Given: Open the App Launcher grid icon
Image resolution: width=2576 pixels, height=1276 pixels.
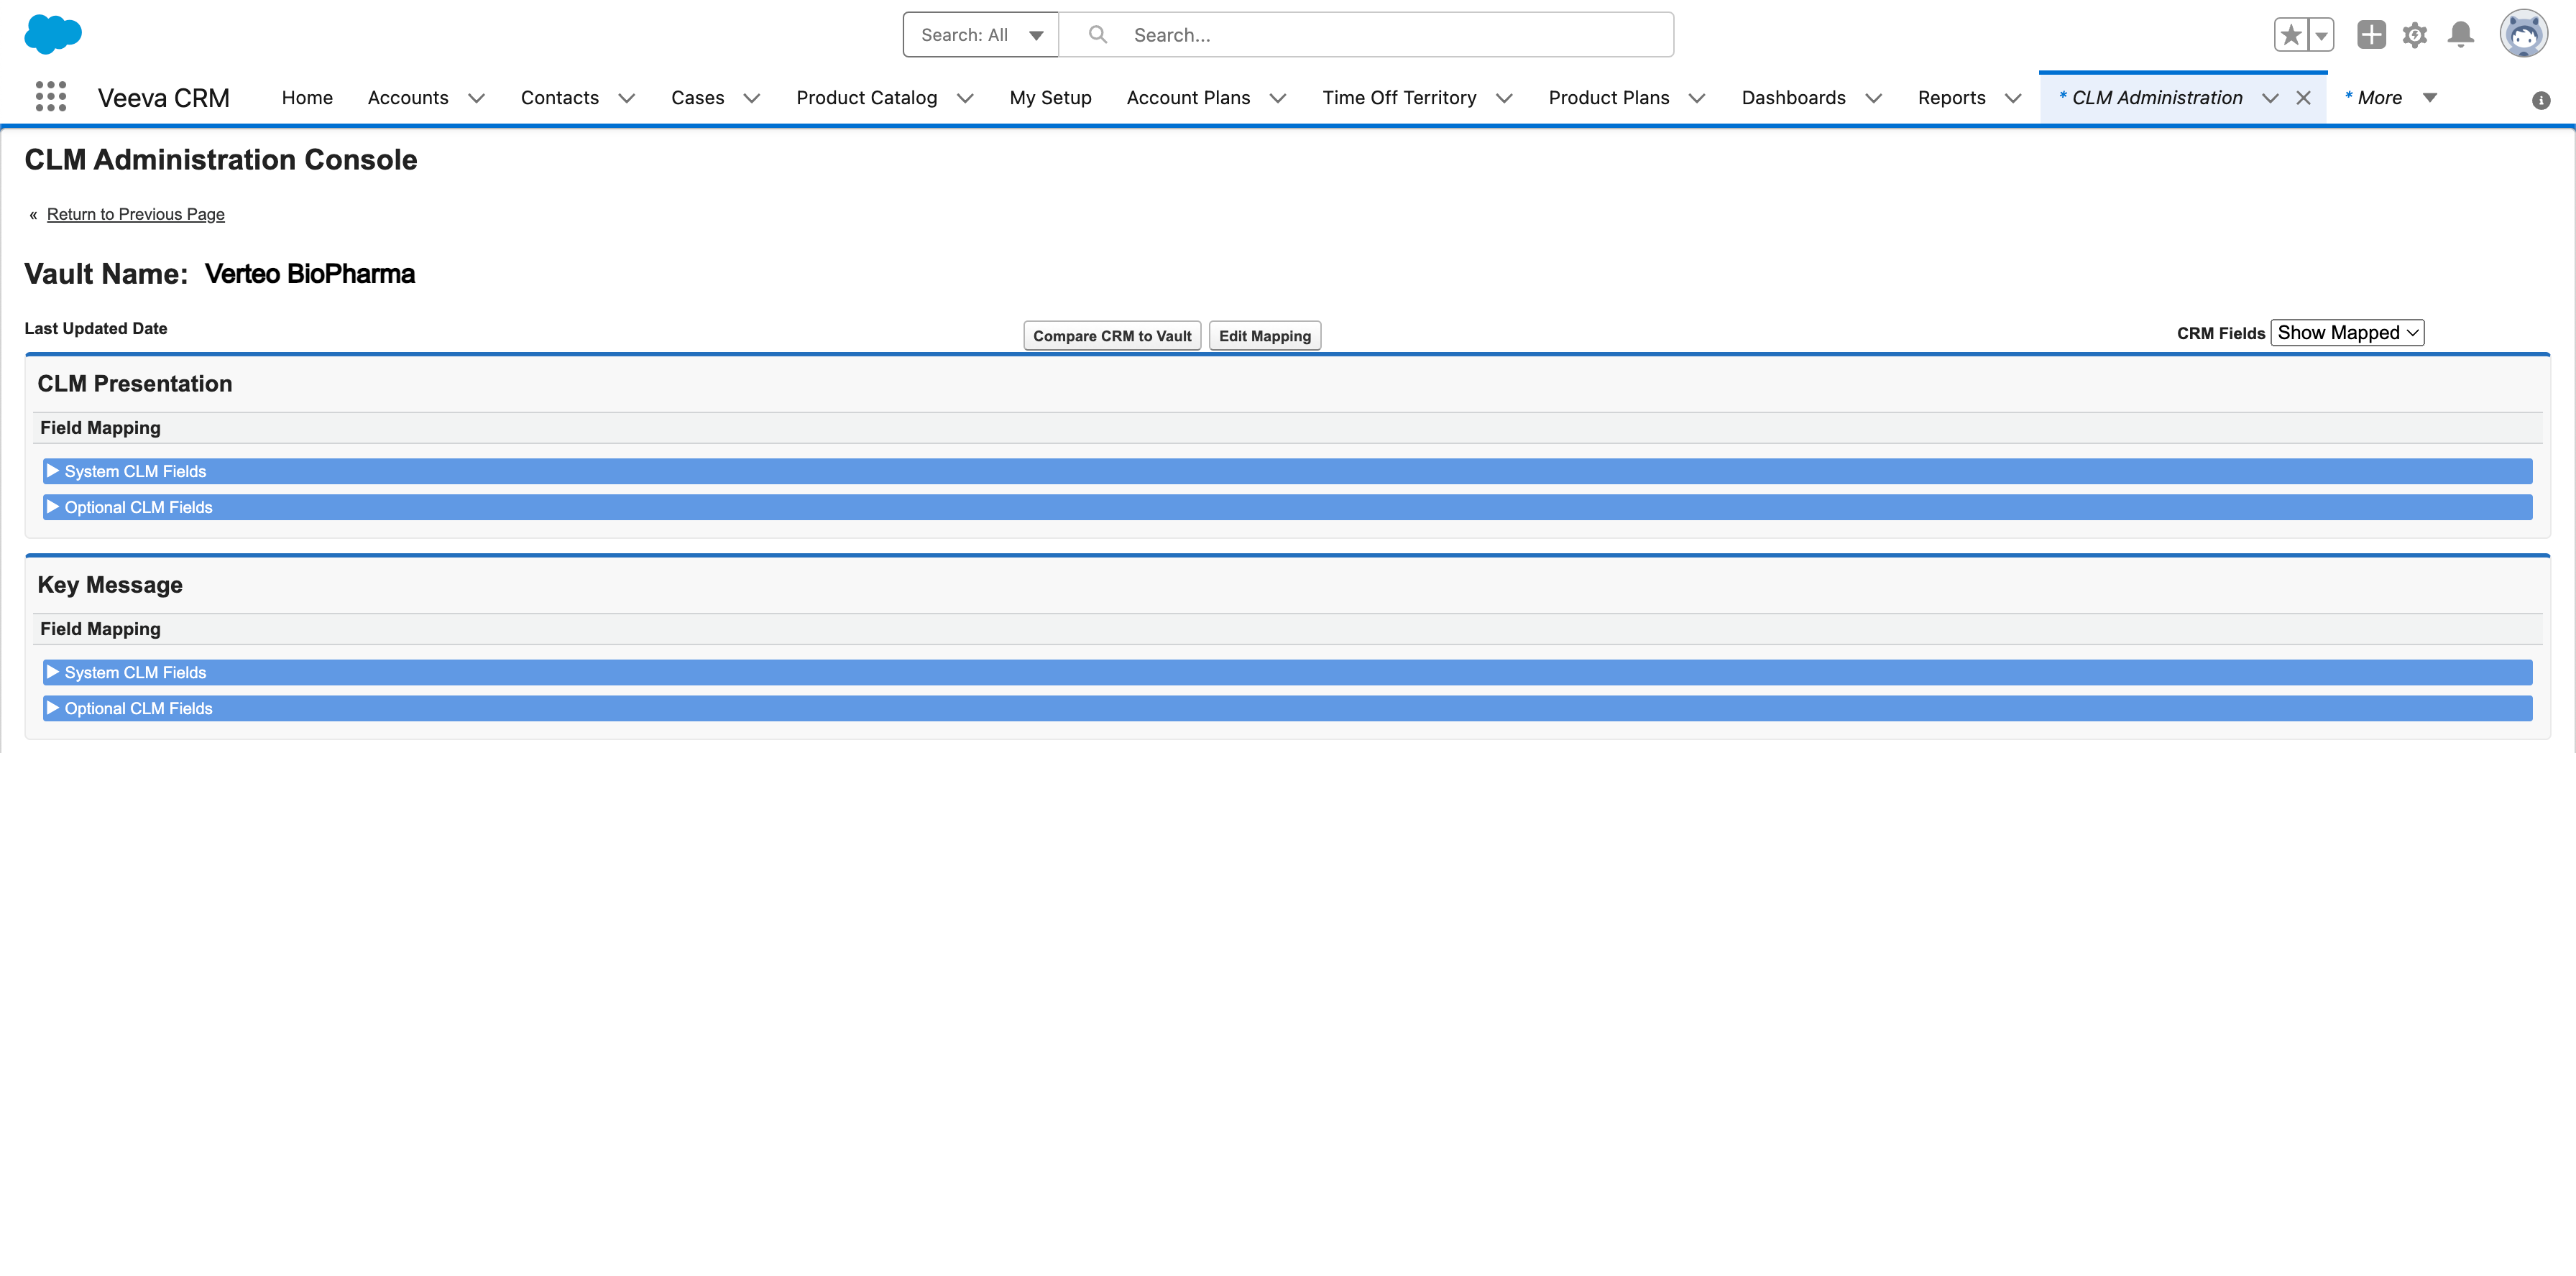Looking at the screenshot, I should [50, 97].
